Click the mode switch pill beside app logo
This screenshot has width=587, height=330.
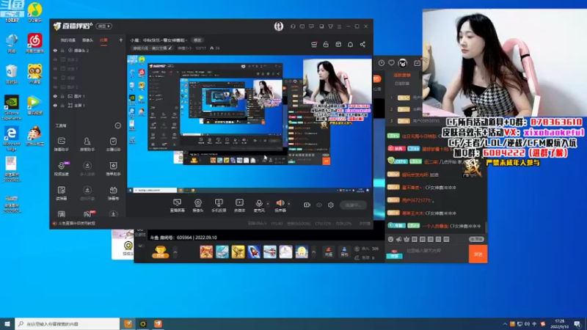pyautogui.click(x=103, y=26)
